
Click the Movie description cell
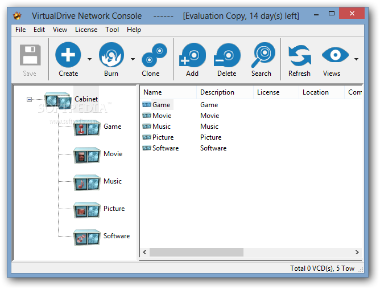210,116
